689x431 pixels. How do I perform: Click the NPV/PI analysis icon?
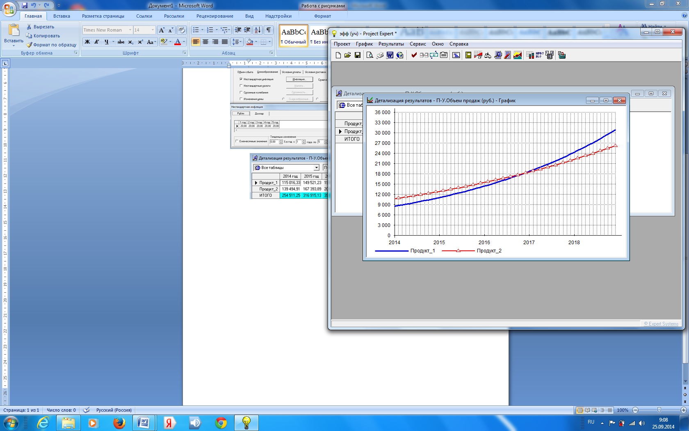coord(540,55)
